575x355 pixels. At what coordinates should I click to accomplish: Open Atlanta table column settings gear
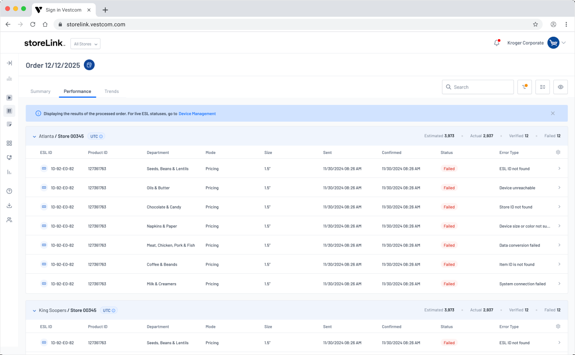click(558, 152)
